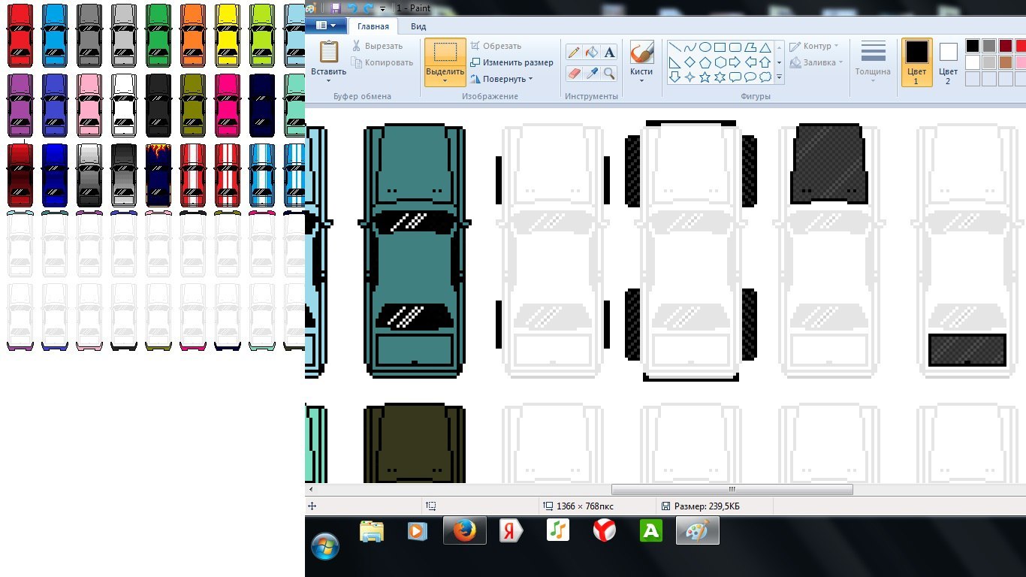This screenshot has height=577, width=1026.
Task: Click the Undo arrow in title bar
Action: click(x=352, y=8)
